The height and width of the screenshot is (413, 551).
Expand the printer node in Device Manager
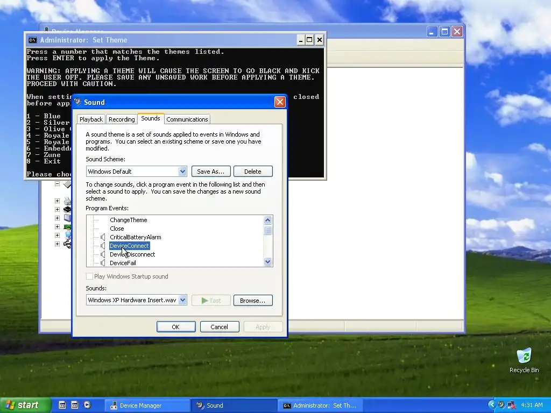click(57, 201)
